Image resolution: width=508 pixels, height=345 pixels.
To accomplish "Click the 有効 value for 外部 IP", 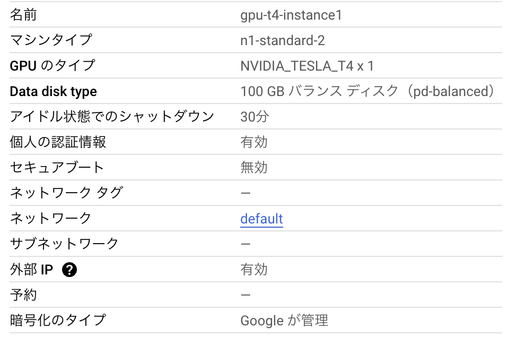I will click(253, 270).
